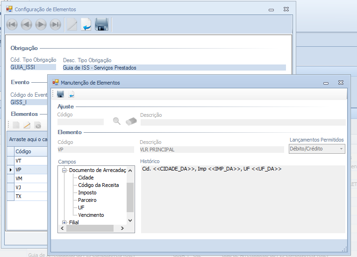Click inside Histórico text area
Image resolution: width=357 pixels, height=257 pixels.
(243, 199)
